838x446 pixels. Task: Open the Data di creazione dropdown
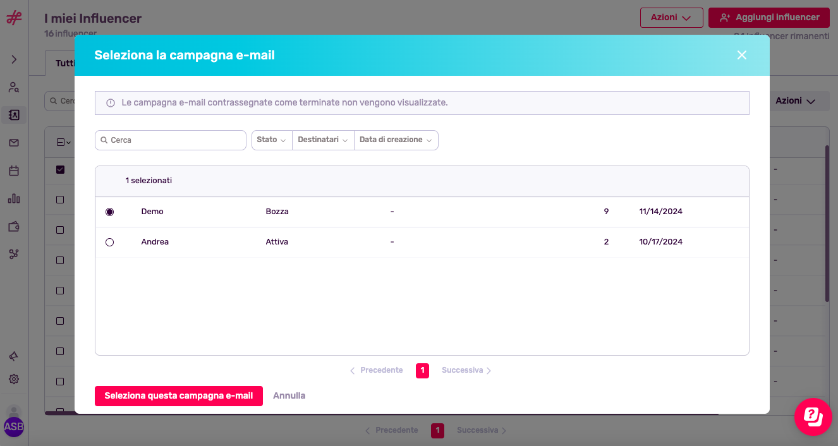coord(396,140)
